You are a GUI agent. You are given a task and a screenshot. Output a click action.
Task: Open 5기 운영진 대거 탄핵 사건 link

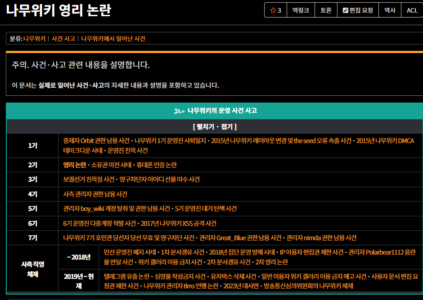pos(206,209)
